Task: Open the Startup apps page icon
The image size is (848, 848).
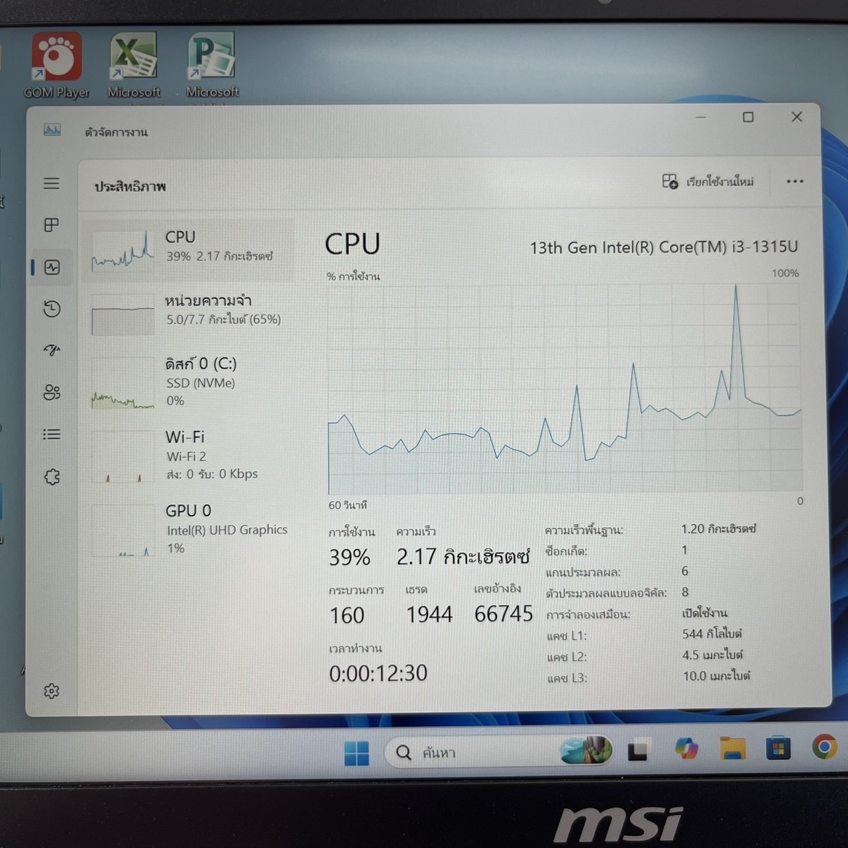Action: point(52,350)
